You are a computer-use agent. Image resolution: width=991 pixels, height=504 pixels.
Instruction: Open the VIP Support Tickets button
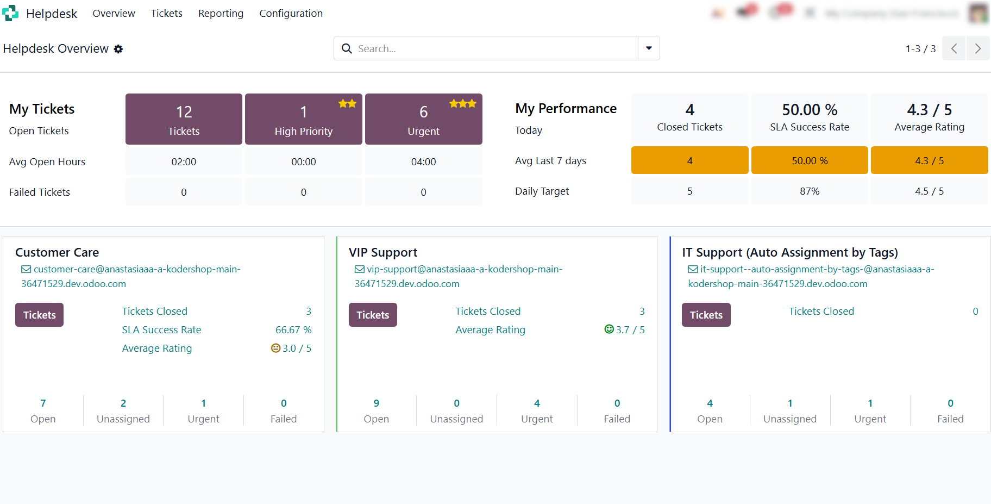(373, 315)
